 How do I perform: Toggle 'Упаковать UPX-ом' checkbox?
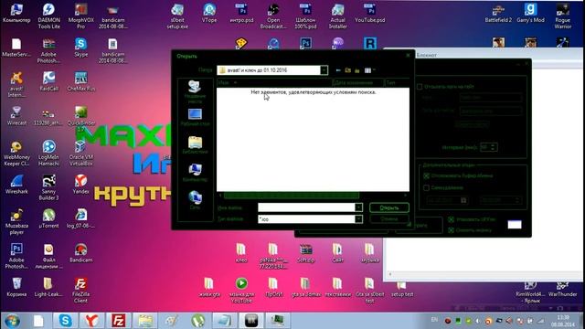(452, 219)
